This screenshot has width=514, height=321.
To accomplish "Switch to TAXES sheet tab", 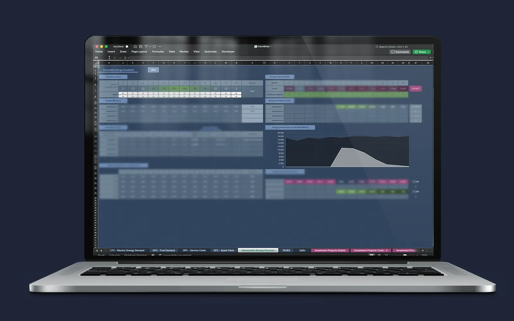I will click(286, 250).
